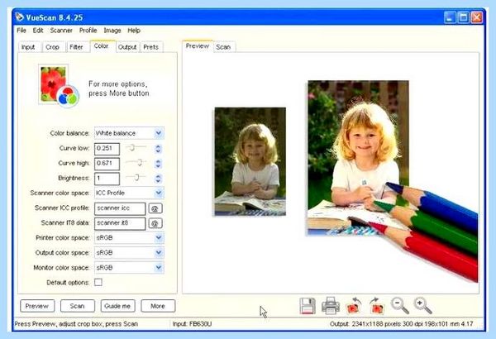
Task: Click the Curve high value field
Action: coord(107,164)
